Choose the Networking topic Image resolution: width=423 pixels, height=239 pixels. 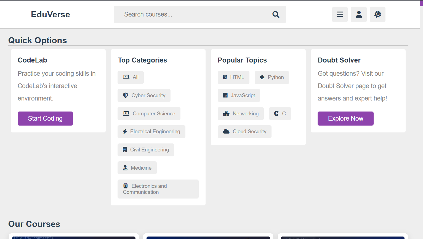pyautogui.click(x=241, y=113)
